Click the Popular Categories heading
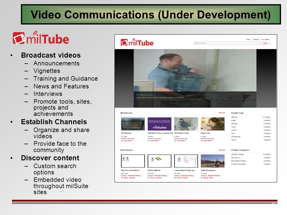287x215 pixels. coord(240,150)
